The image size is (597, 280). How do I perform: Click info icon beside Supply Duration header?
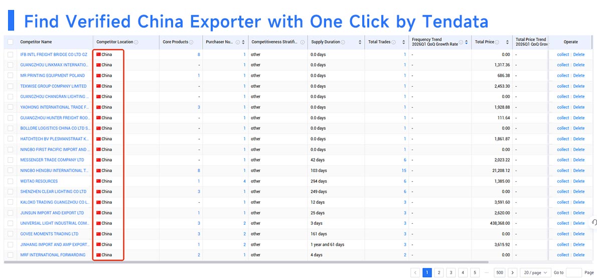343,42
